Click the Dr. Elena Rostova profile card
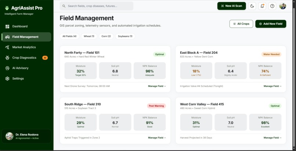The height and width of the screenshot is (151, 296). (x=26, y=136)
